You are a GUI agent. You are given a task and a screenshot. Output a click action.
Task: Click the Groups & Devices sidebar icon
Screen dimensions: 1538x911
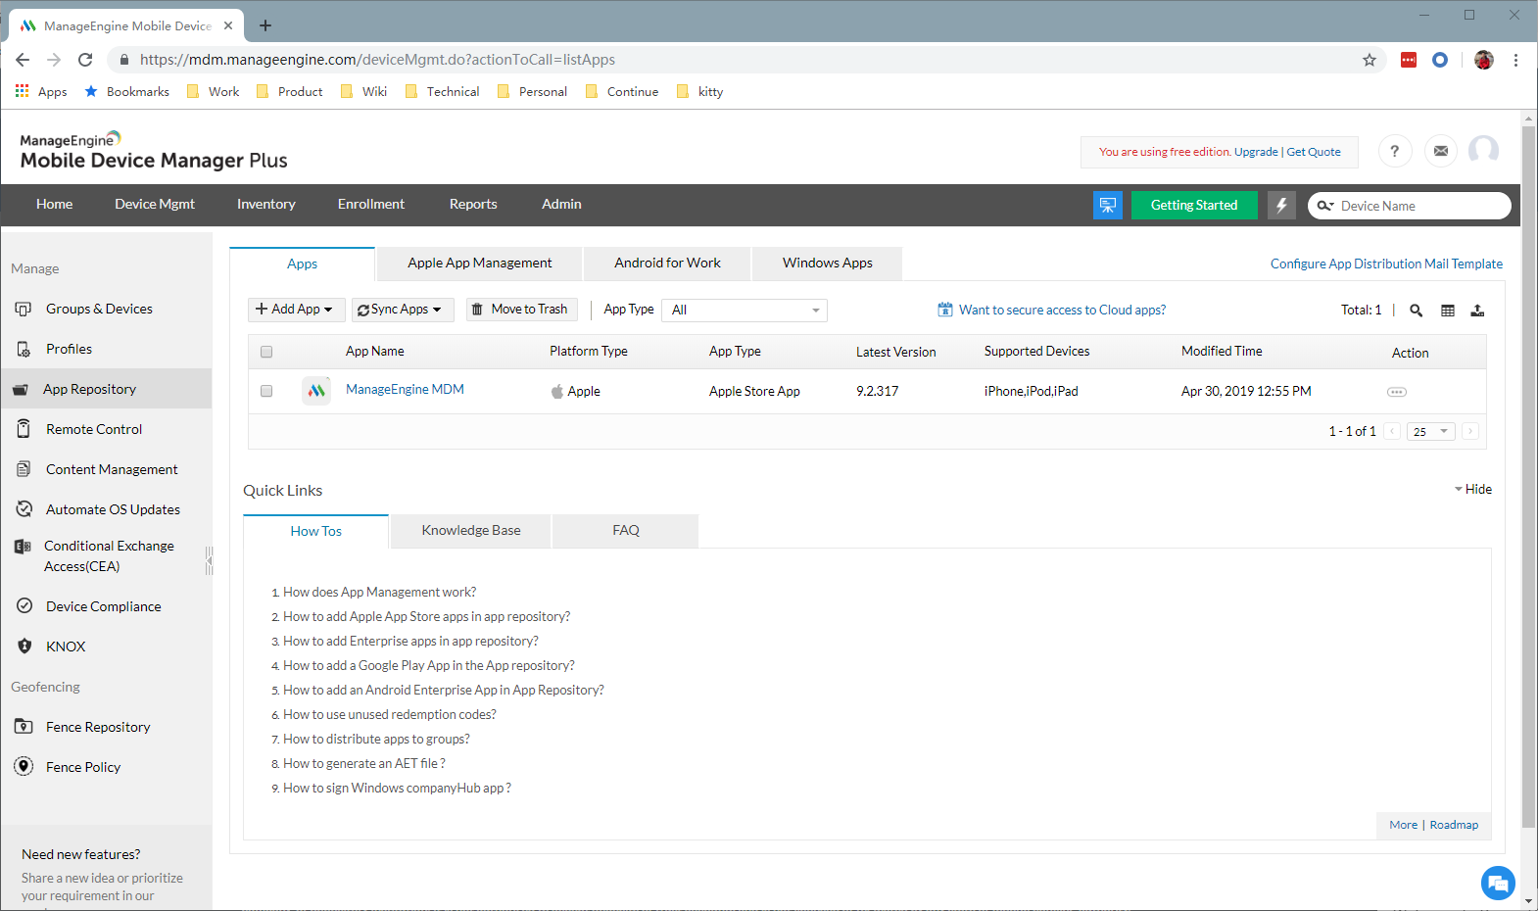click(24, 309)
